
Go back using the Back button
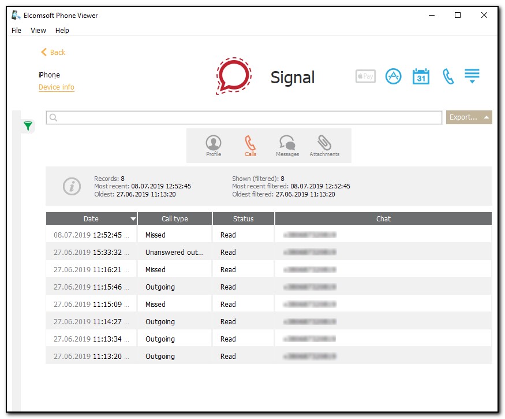pos(53,52)
